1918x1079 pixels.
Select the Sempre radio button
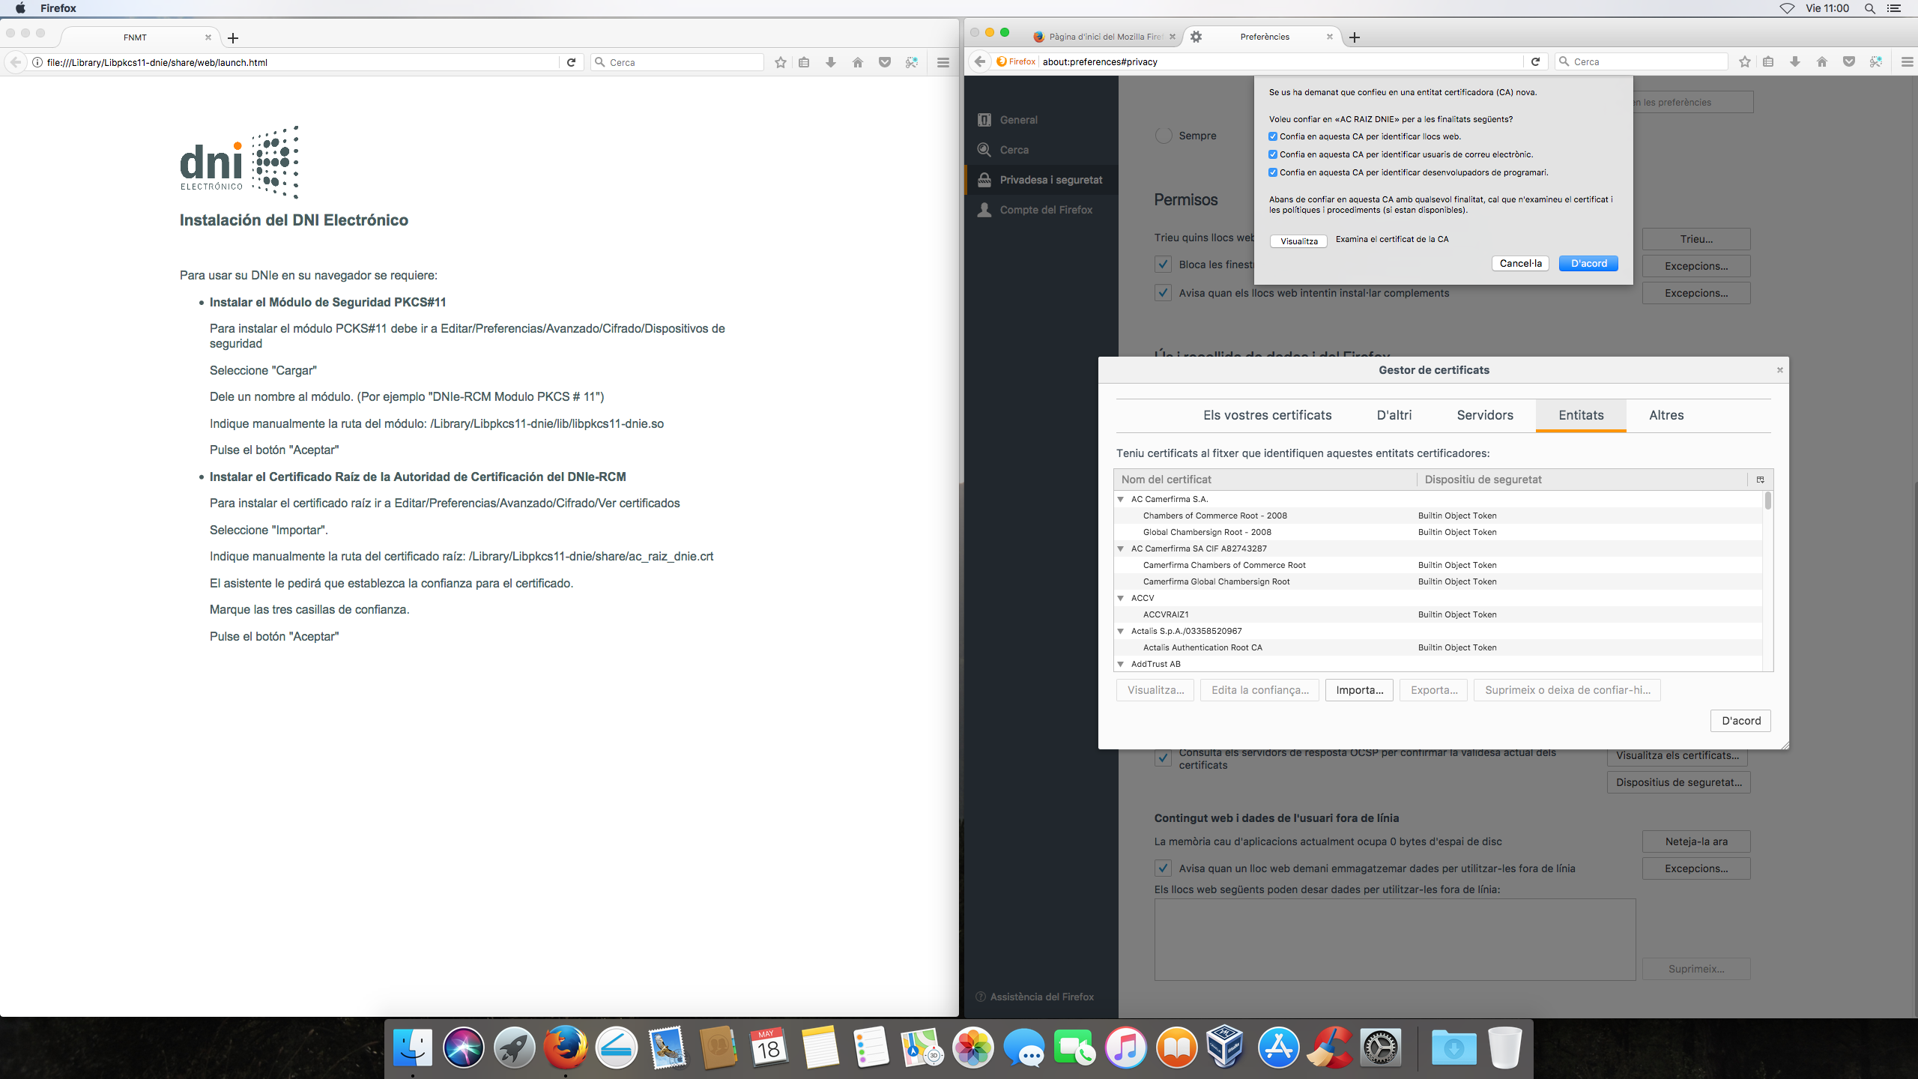(1164, 136)
